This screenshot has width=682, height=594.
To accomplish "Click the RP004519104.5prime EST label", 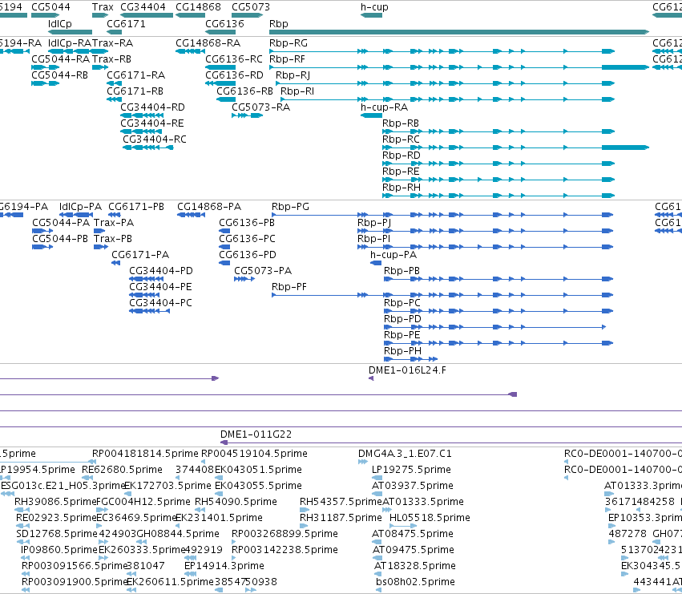I will (254, 454).
